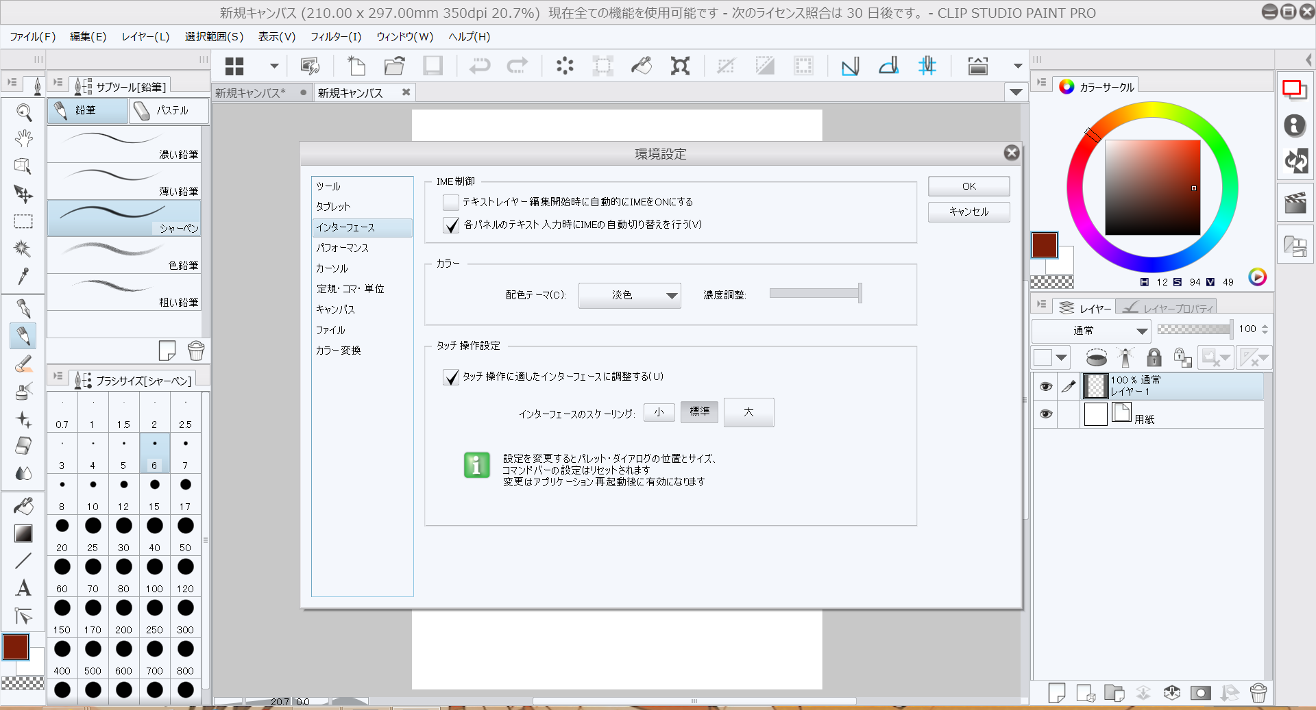Hide the レイヤー1 layer visibility eye
This screenshot has width=1316, height=710.
click(x=1045, y=387)
